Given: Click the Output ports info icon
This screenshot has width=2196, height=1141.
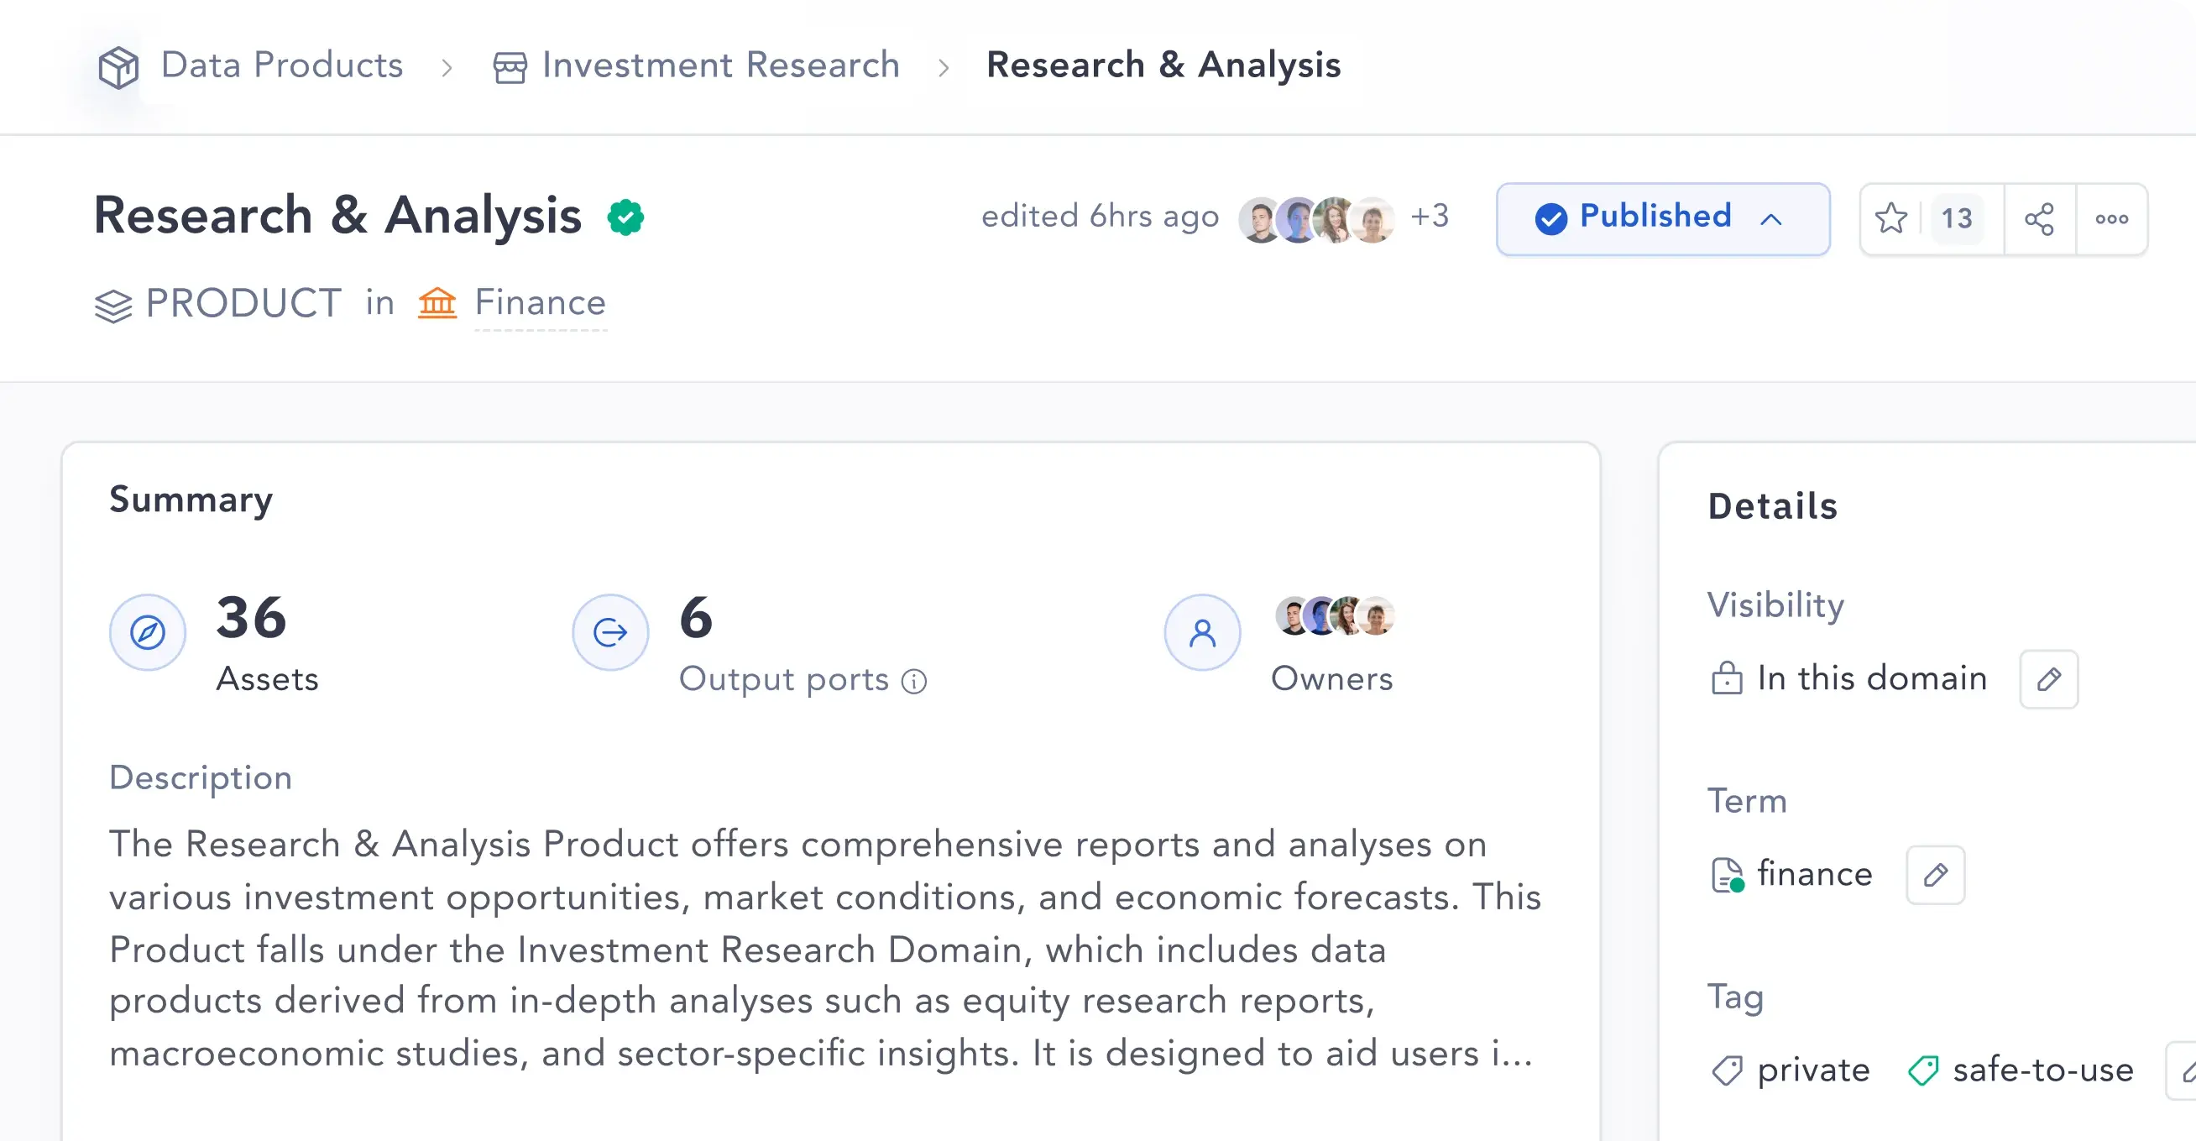Looking at the screenshot, I should [914, 682].
